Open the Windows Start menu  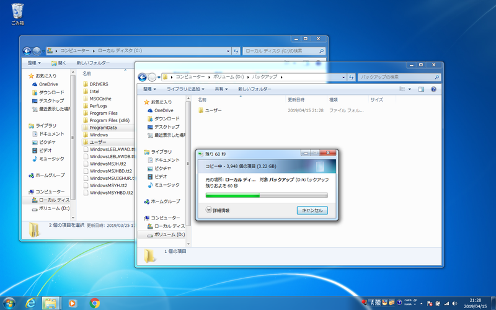pyautogui.click(x=9, y=303)
